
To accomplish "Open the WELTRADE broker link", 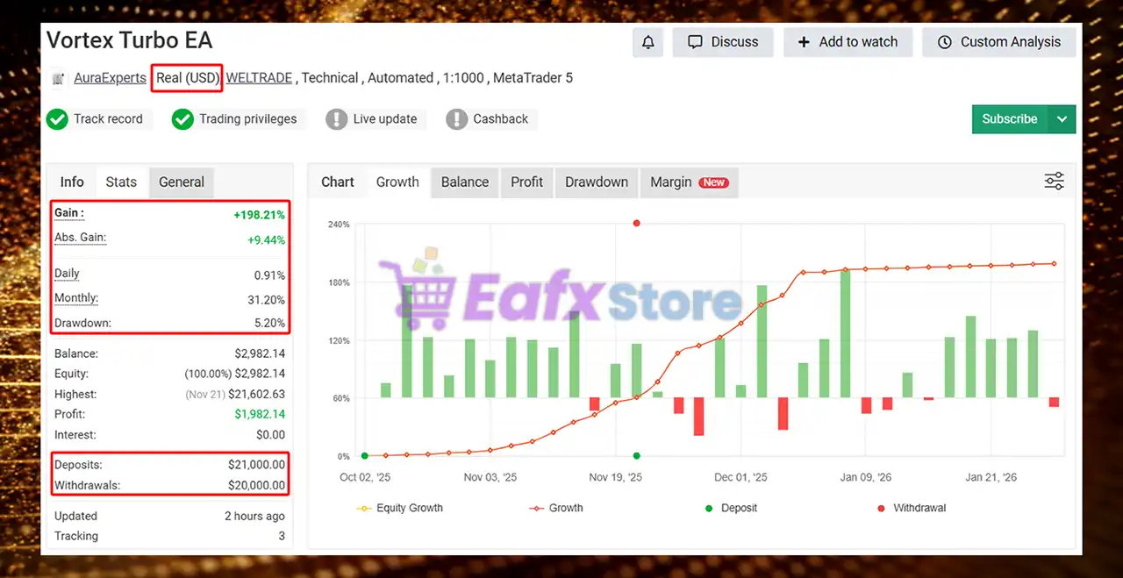I will (x=259, y=77).
